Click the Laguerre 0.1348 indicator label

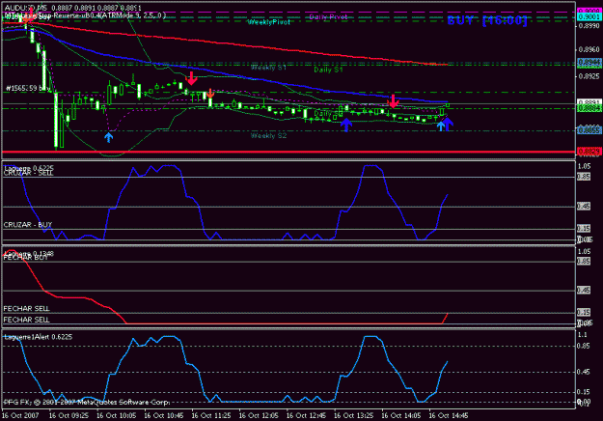click(x=29, y=254)
